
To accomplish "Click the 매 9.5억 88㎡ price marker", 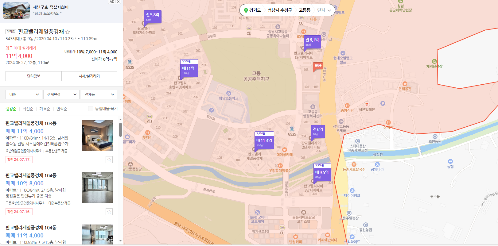I will point(322,172).
